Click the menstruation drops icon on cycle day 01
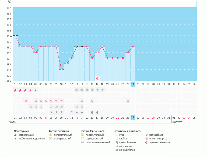207x158 pixels. click(15, 90)
